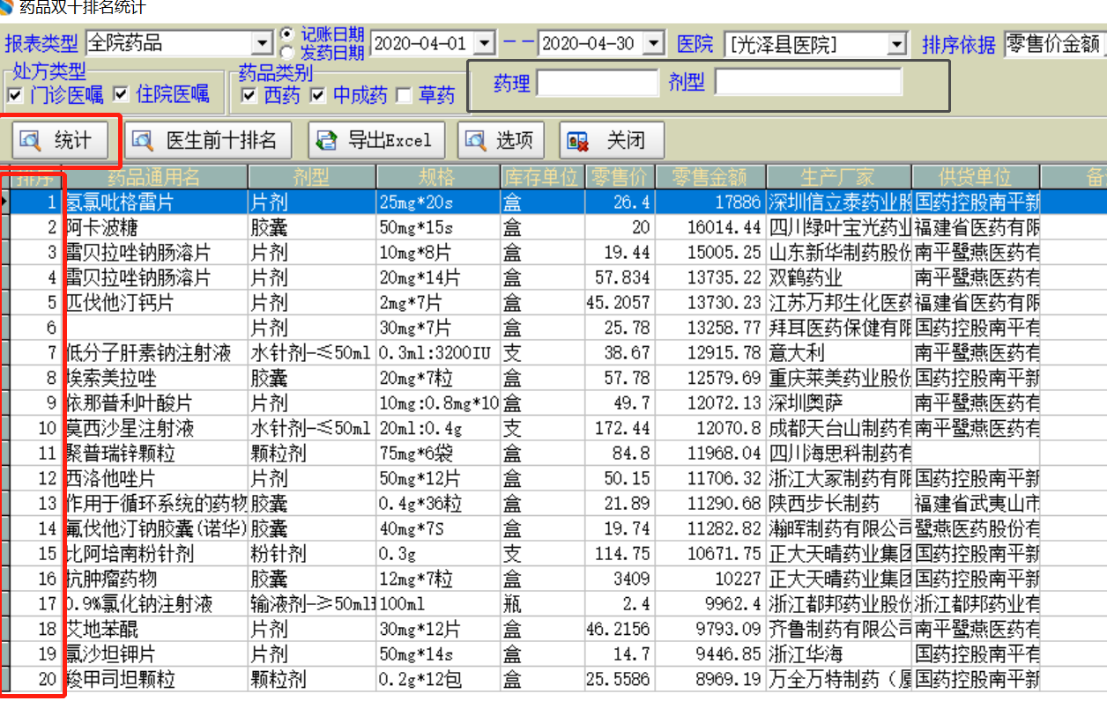This screenshot has width=1107, height=701.
Task: Open the 排序依据 sort basis combo box
Action: pyautogui.click(x=1054, y=43)
